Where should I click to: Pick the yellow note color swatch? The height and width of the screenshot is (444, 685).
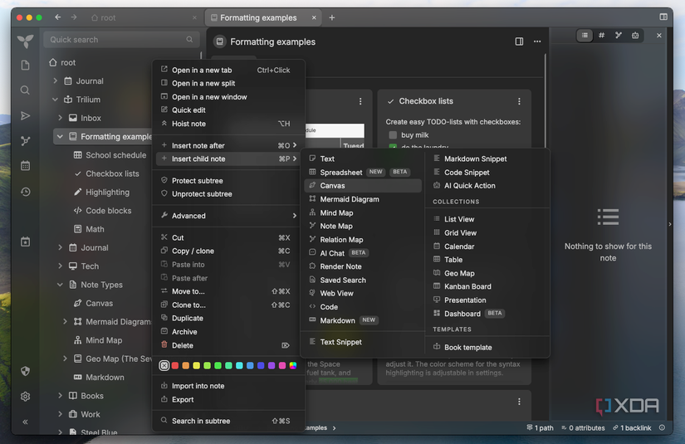(197, 365)
